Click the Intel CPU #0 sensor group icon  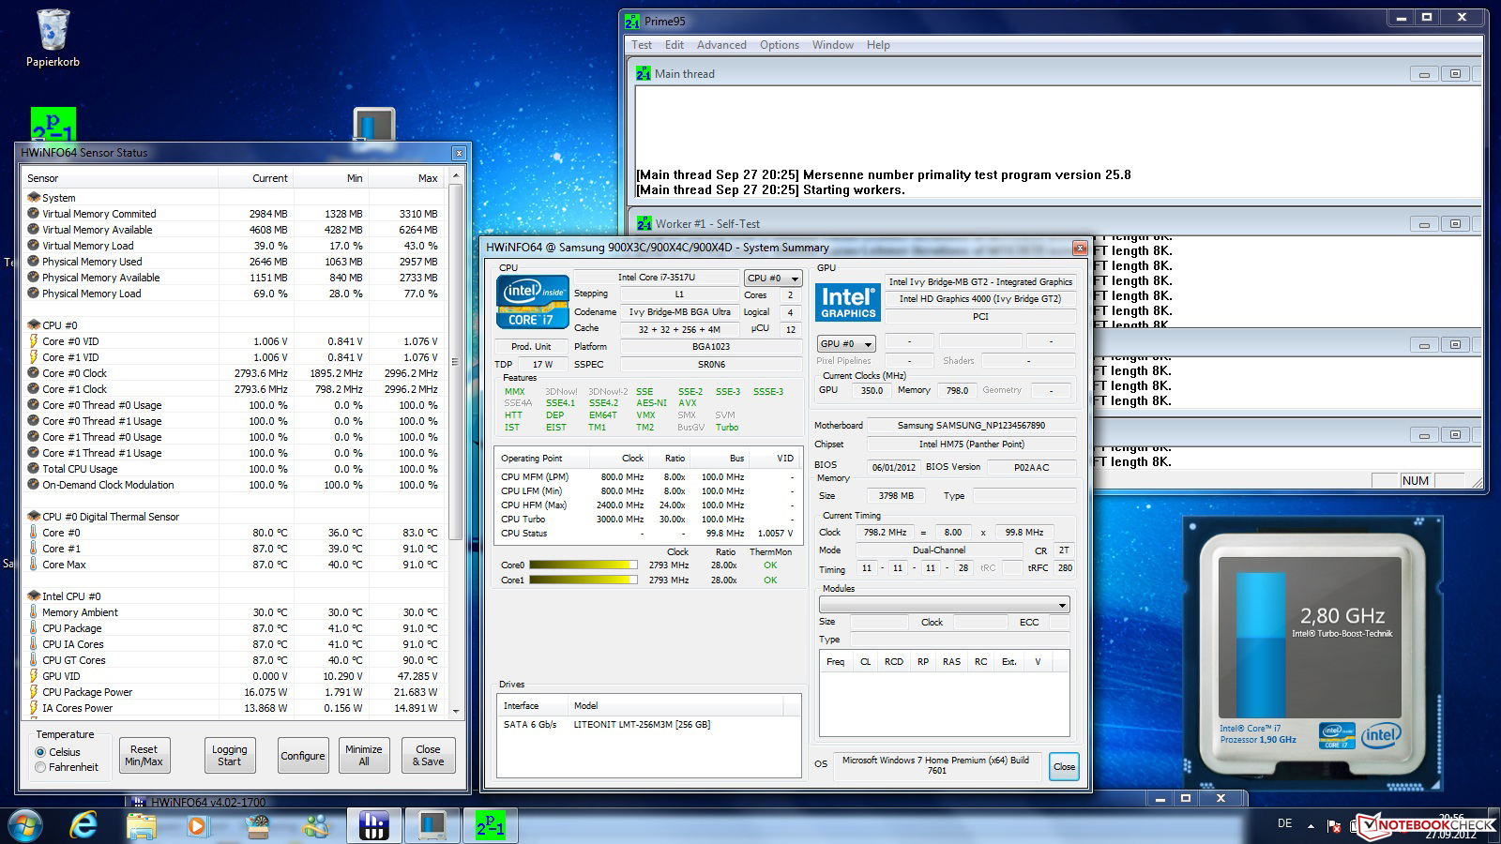pos(34,596)
